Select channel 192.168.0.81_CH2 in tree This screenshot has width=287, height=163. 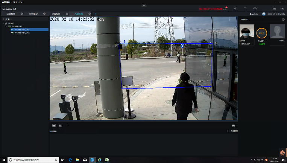click(x=22, y=33)
